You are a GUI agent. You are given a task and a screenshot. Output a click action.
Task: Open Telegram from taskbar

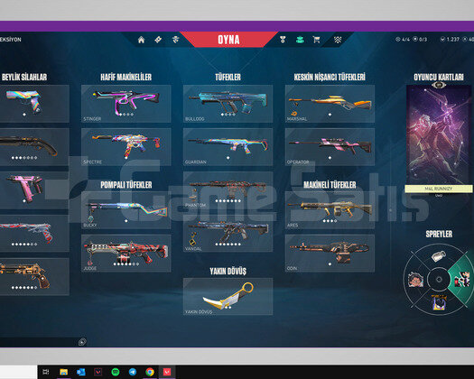click(133, 372)
